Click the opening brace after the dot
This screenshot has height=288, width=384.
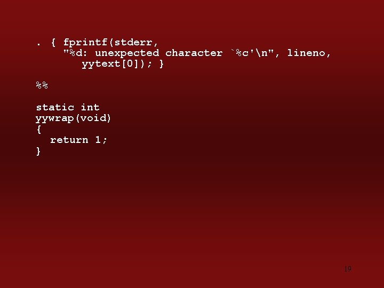click(53, 42)
